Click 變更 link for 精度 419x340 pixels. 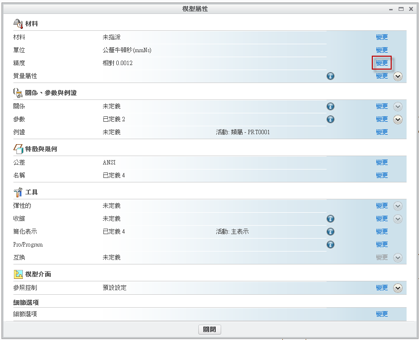pyautogui.click(x=382, y=63)
